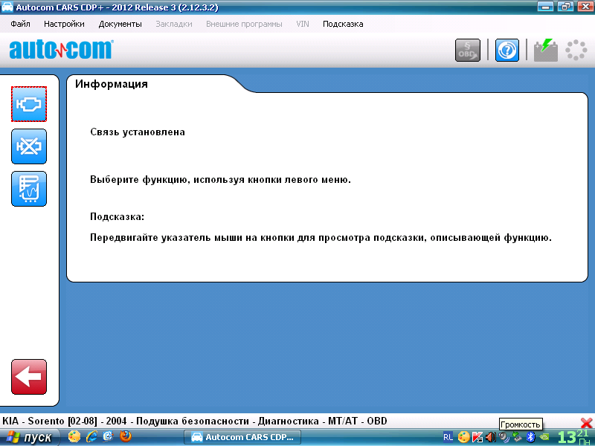Click the Autocom CARS CDP taskbar button

[243, 437]
